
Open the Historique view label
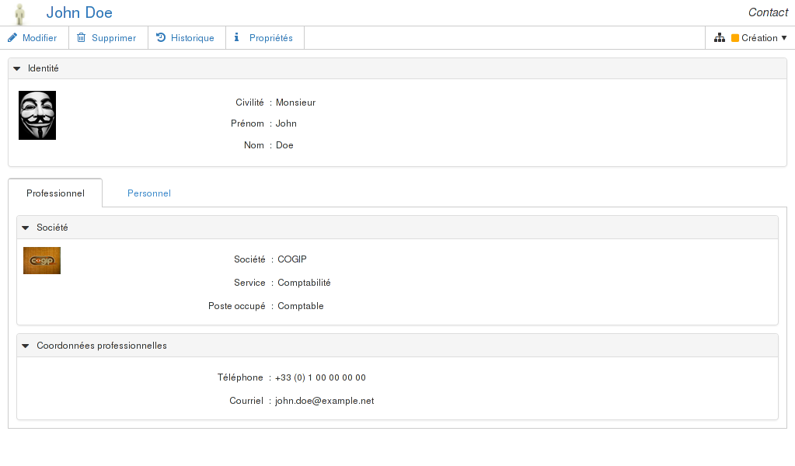192,38
